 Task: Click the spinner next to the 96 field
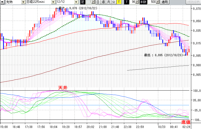tap(138, 2)
